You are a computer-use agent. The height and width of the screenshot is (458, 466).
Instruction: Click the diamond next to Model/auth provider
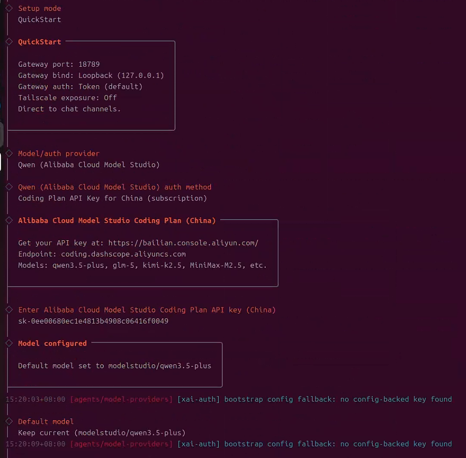pos(9,153)
